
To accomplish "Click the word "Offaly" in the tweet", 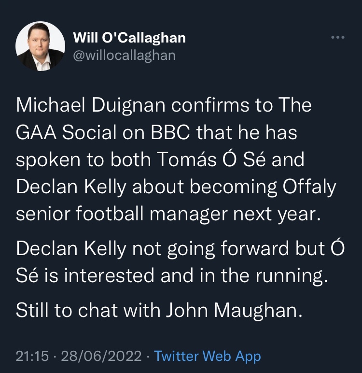I will click(x=311, y=186).
